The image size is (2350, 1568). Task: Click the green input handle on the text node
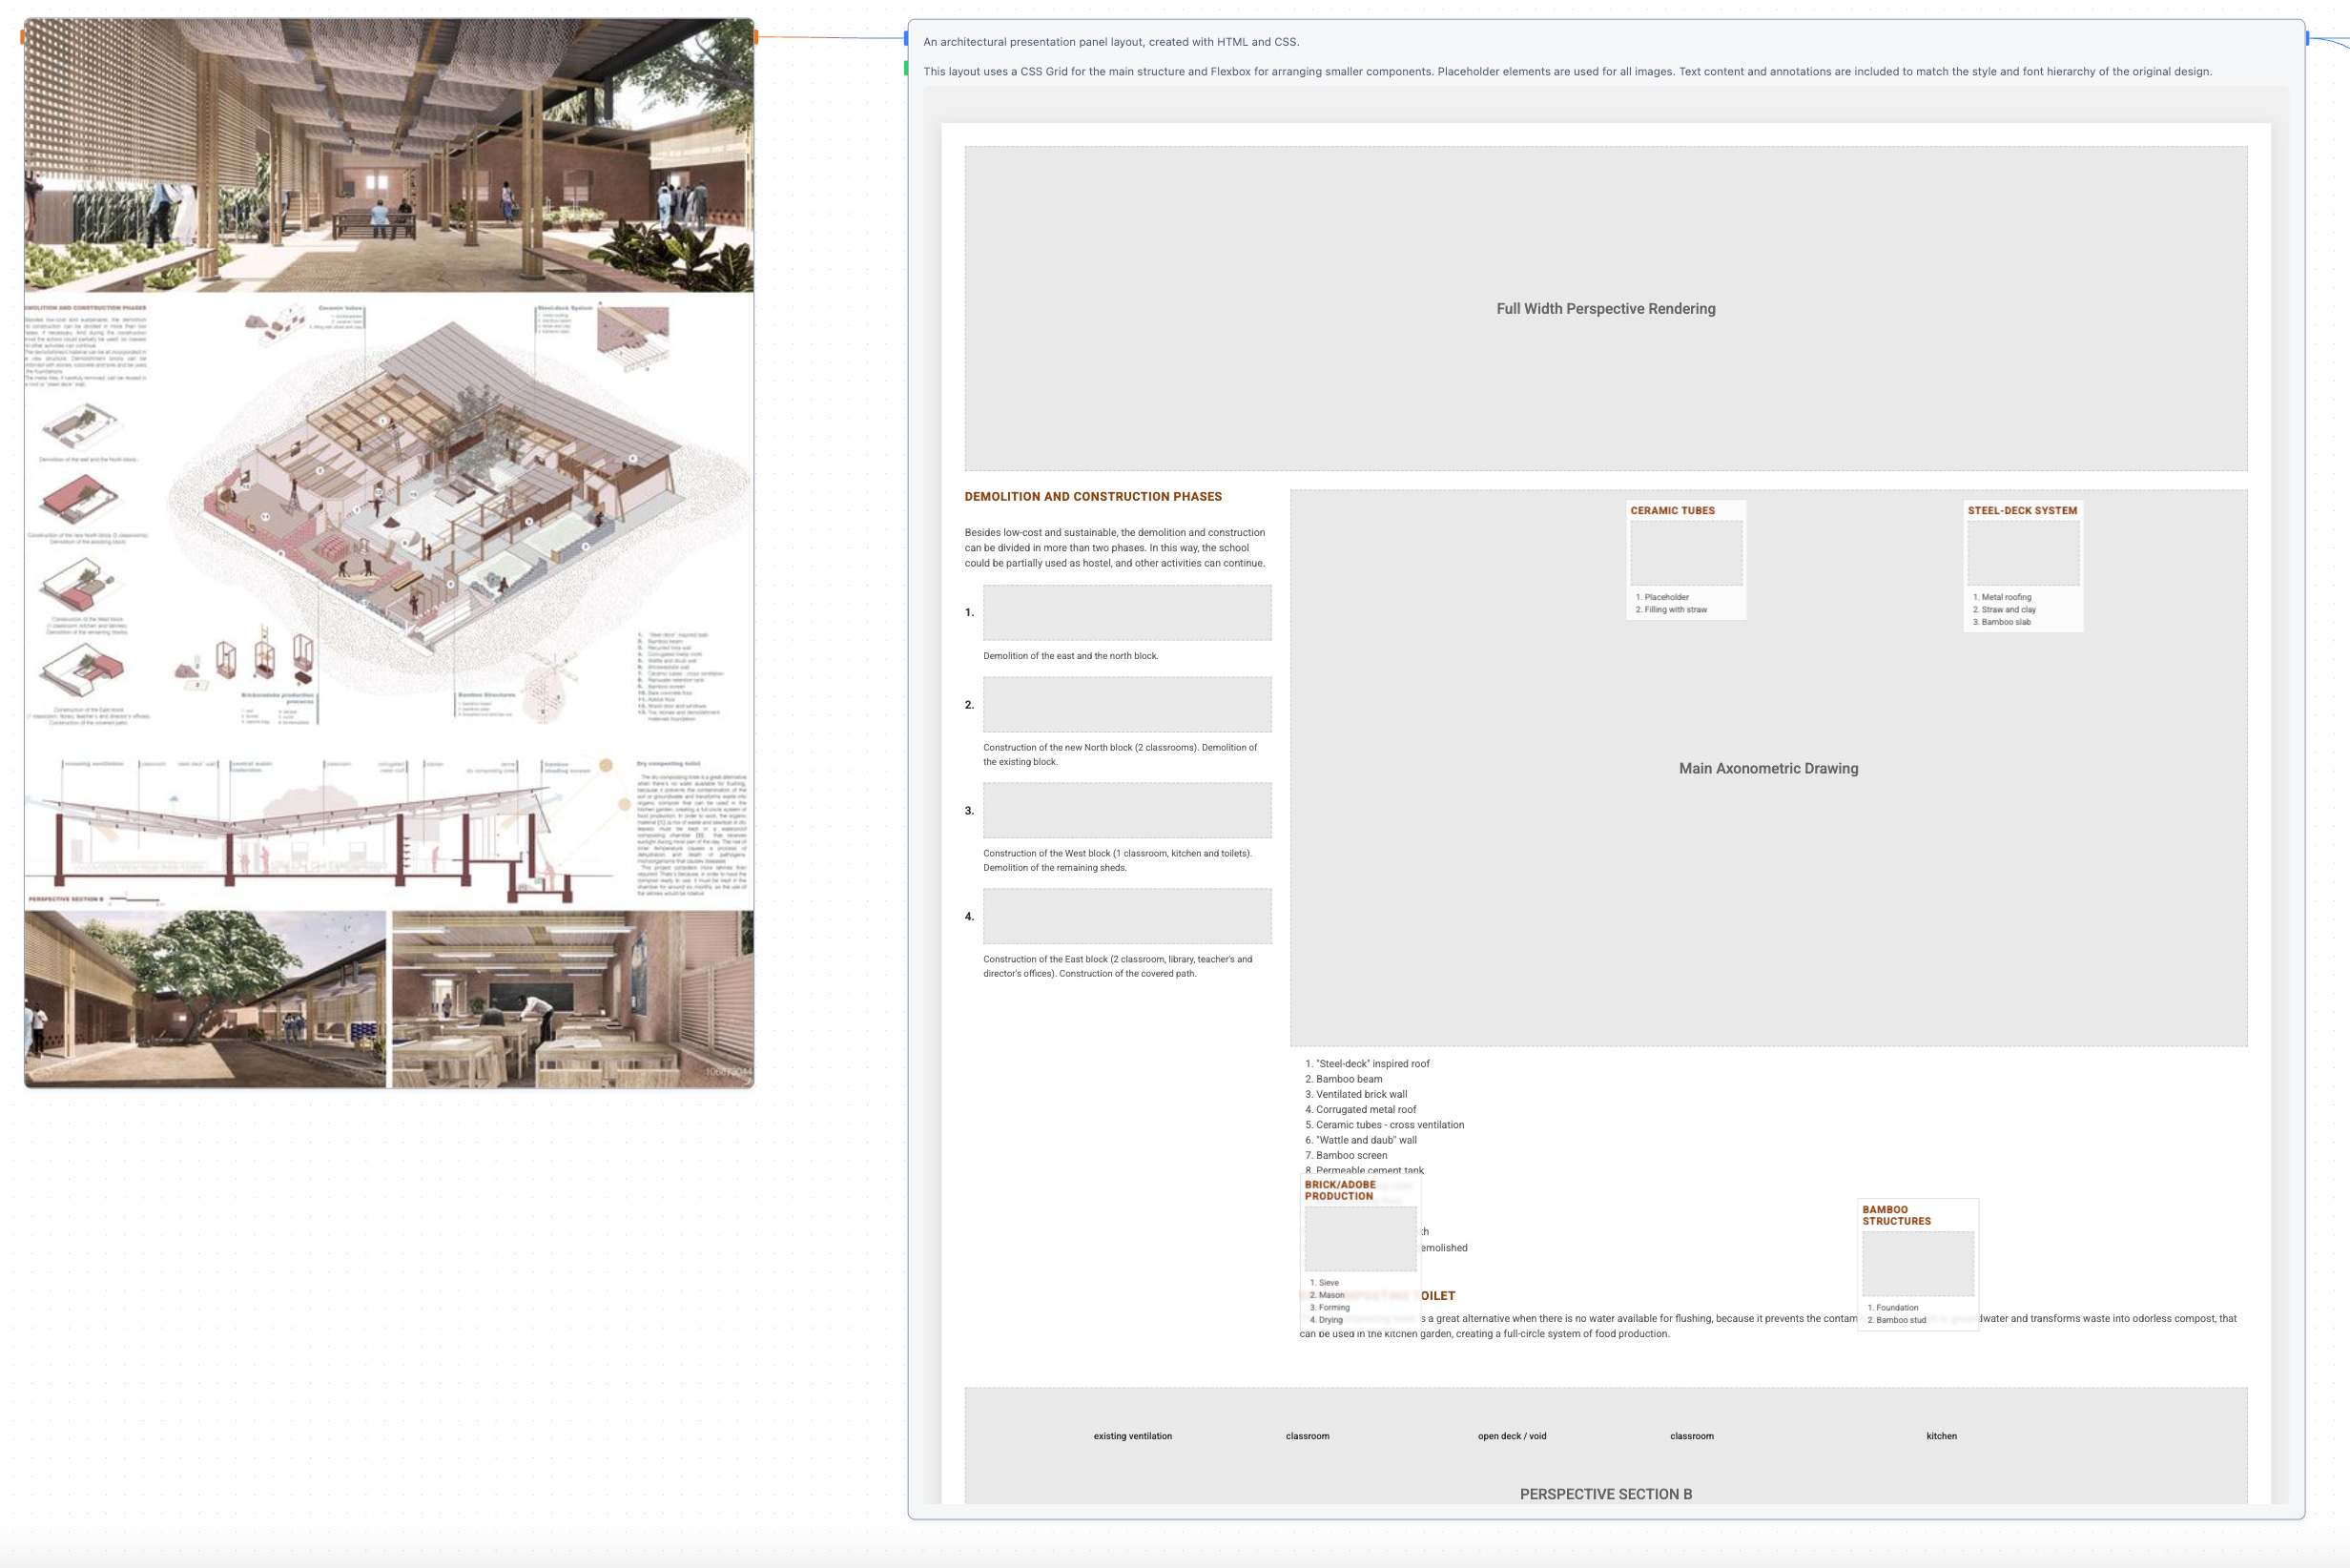tap(906, 68)
